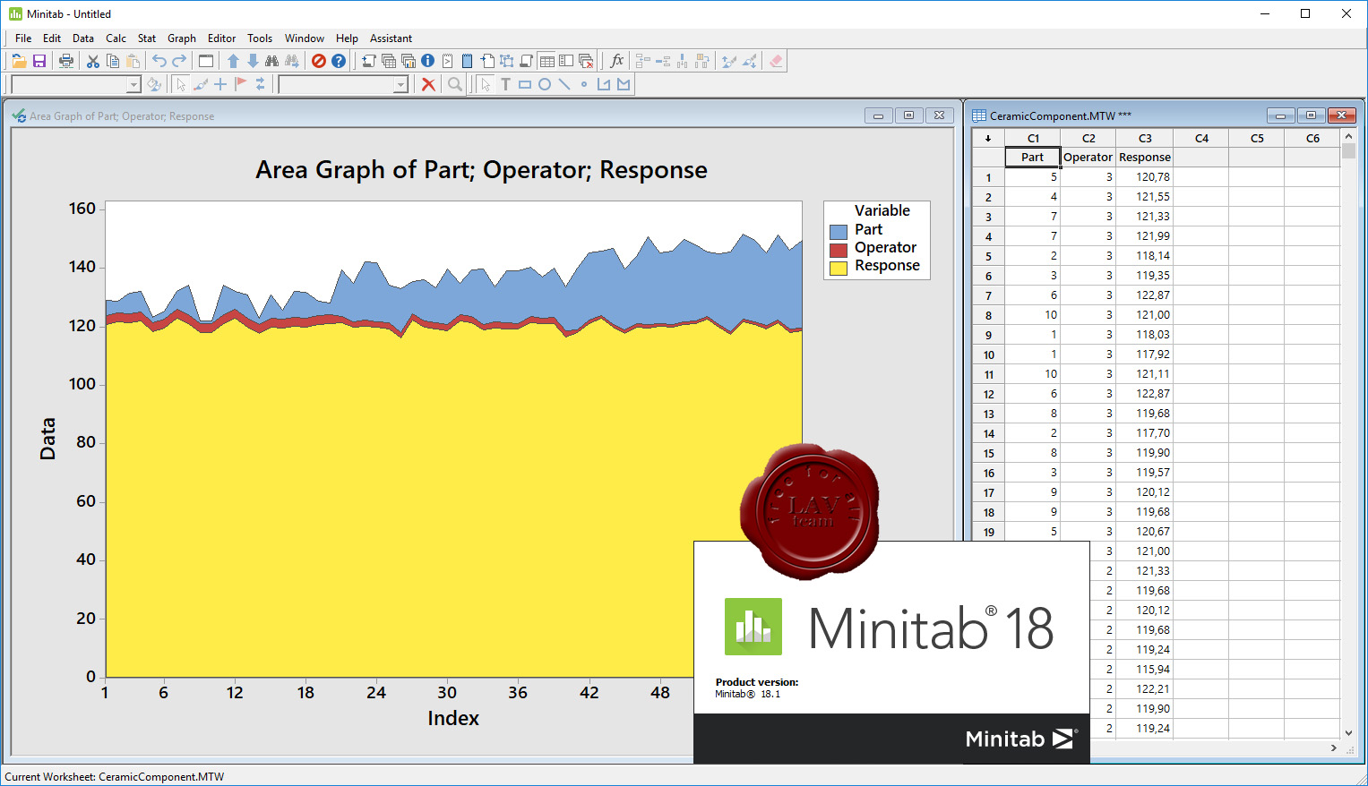The height and width of the screenshot is (786, 1368).
Task: Select the text T annotation tool
Action: click(x=505, y=84)
